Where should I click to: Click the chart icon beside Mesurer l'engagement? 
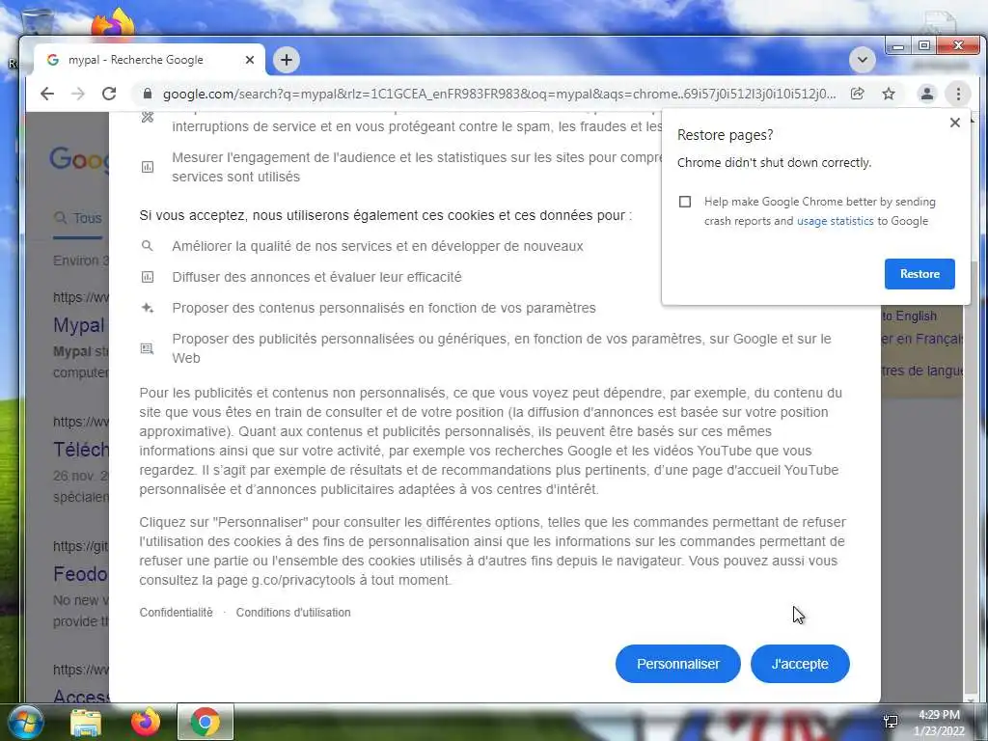point(147,167)
